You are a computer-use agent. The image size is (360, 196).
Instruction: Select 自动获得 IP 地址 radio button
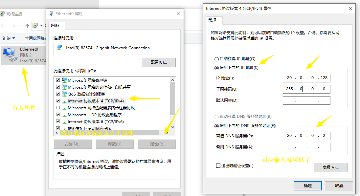pos(216,59)
